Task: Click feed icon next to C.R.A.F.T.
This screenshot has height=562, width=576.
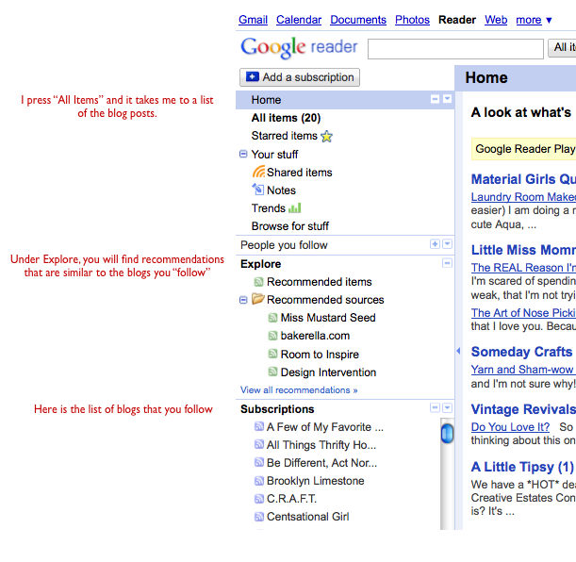Action: 259,499
